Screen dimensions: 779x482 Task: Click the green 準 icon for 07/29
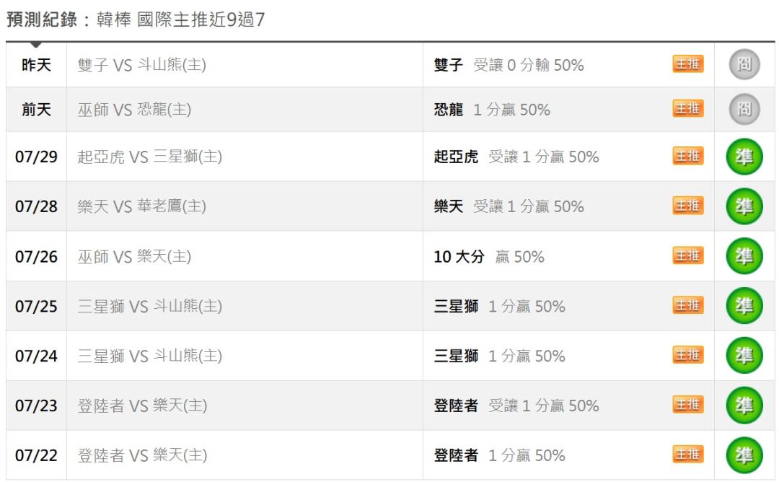click(744, 157)
